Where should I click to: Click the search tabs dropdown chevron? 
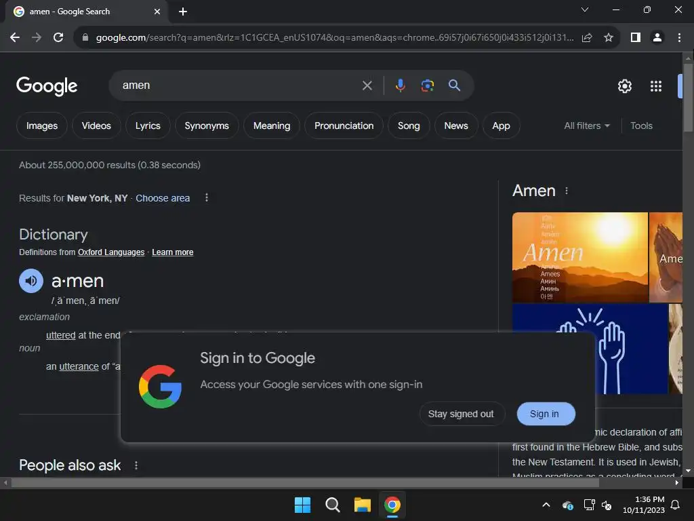pyautogui.click(x=585, y=9)
